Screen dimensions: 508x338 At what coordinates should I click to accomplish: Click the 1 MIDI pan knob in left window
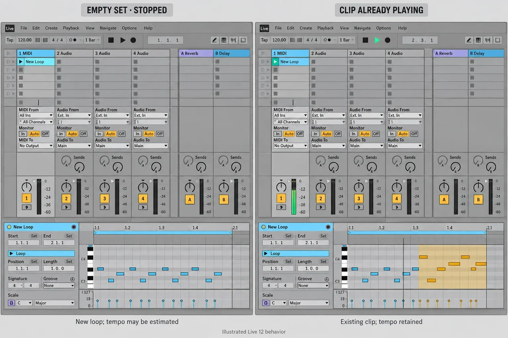[26, 186]
